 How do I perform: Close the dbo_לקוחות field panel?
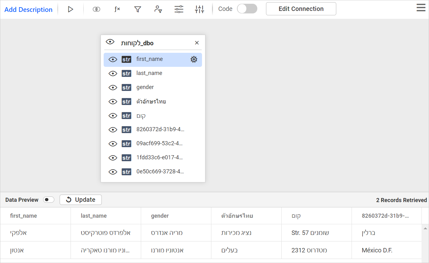[197, 42]
